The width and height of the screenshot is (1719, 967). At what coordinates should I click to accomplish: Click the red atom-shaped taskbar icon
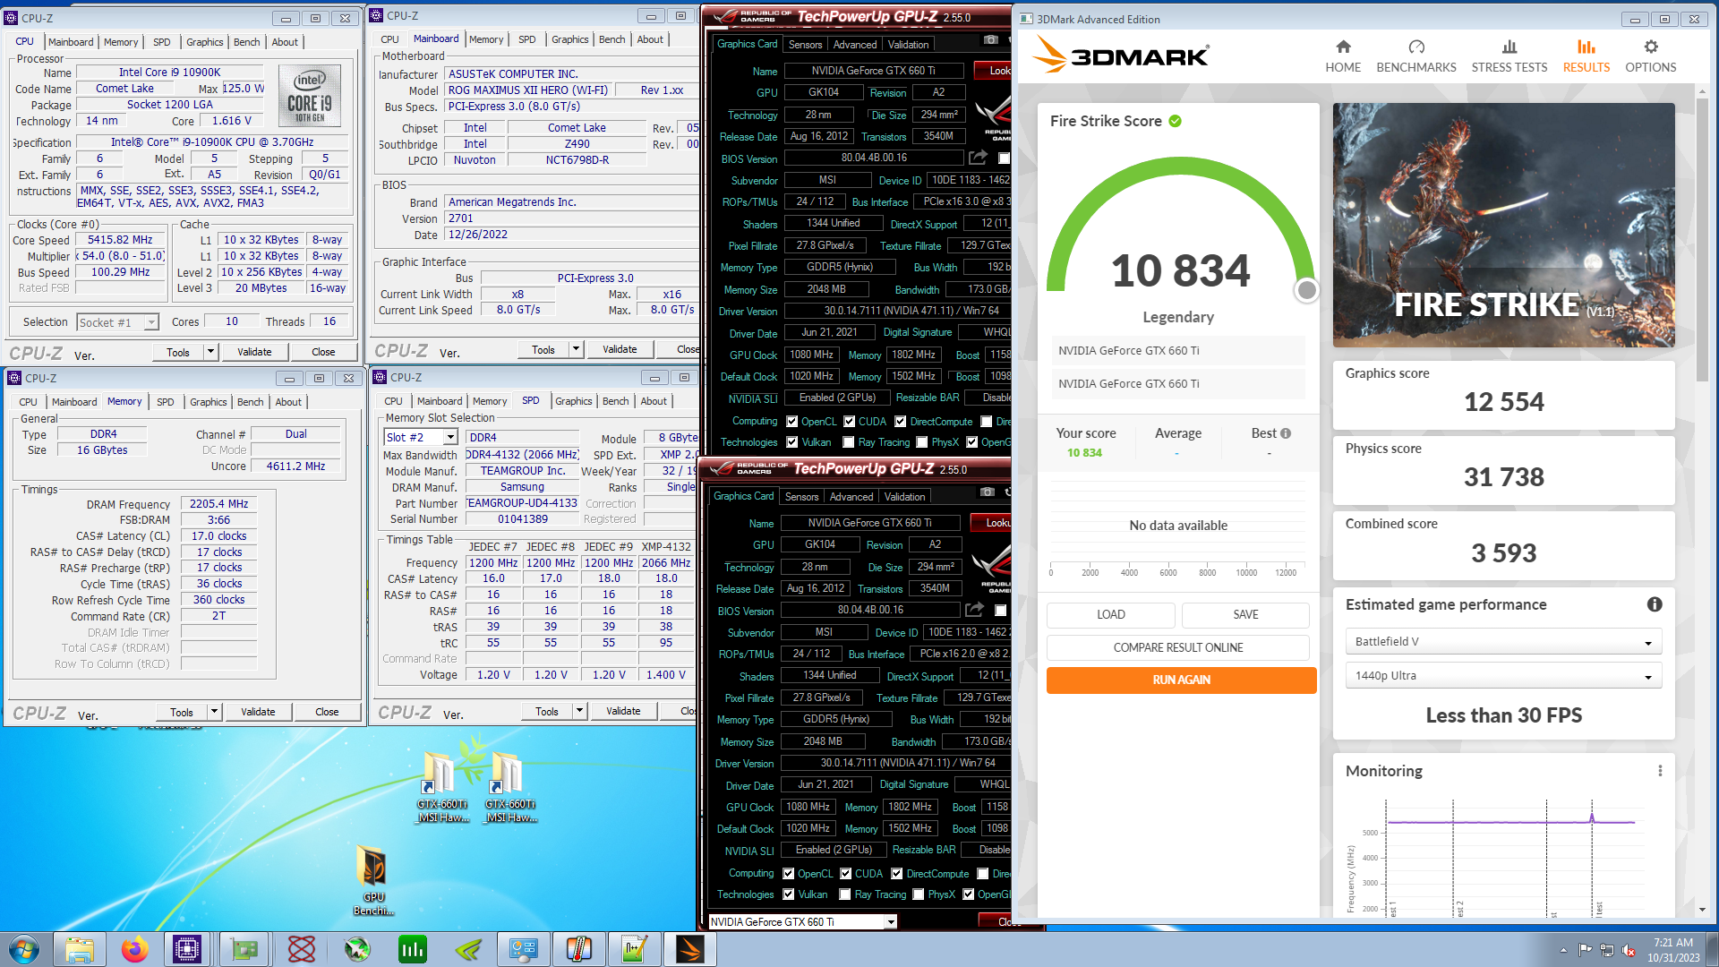[302, 949]
